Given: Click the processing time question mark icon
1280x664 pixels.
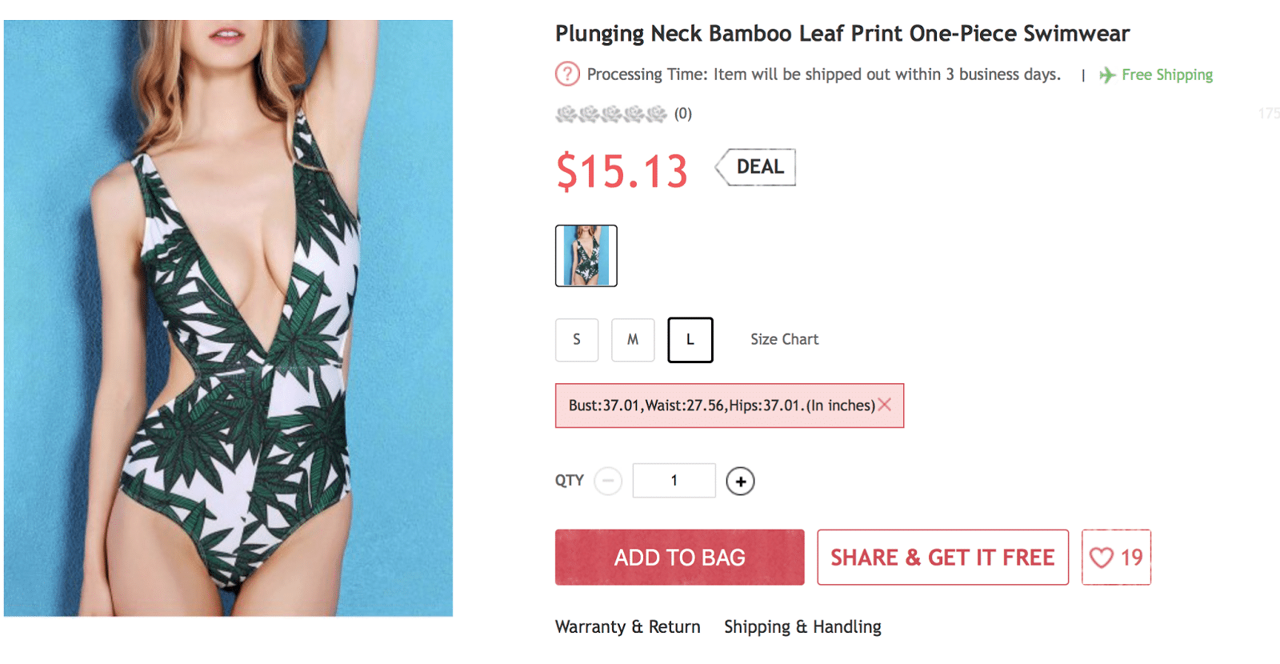Looking at the screenshot, I should [567, 74].
